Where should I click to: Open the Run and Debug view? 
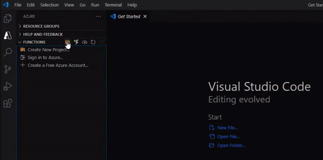point(8,86)
